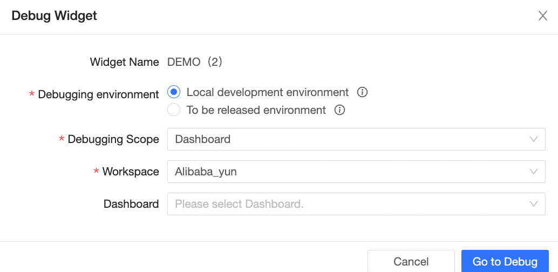Click the chevron arrow in Debugging Scope field
The width and height of the screenshot is (558, 272).
coord(534,139)
